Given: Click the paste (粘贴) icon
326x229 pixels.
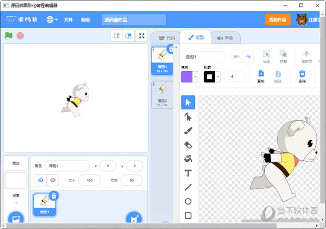Looking at the screenshot, I should pyautogui.click(x=278, y=77).
